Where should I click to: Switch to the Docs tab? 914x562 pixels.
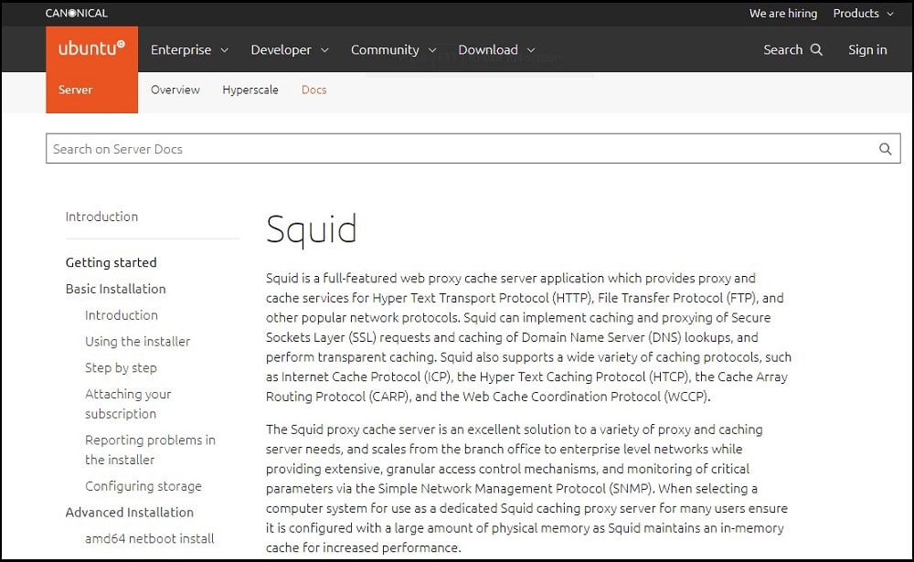[x=314, y=90]
